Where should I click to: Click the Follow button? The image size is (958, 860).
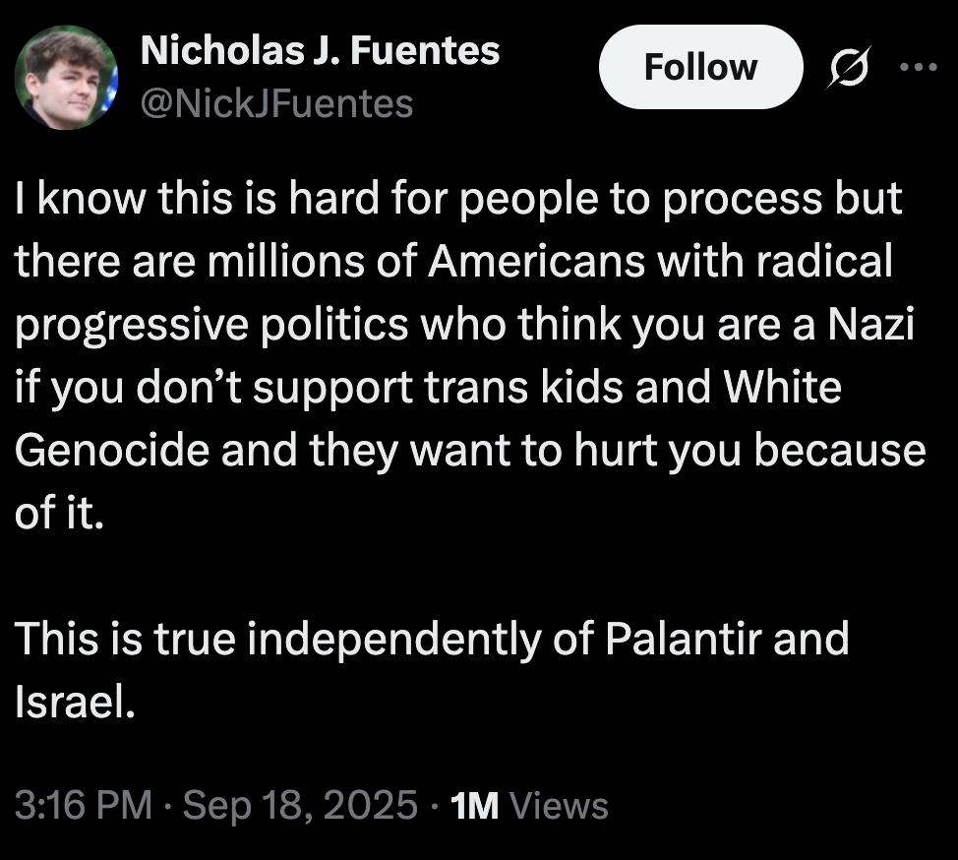tap(700, 67)
